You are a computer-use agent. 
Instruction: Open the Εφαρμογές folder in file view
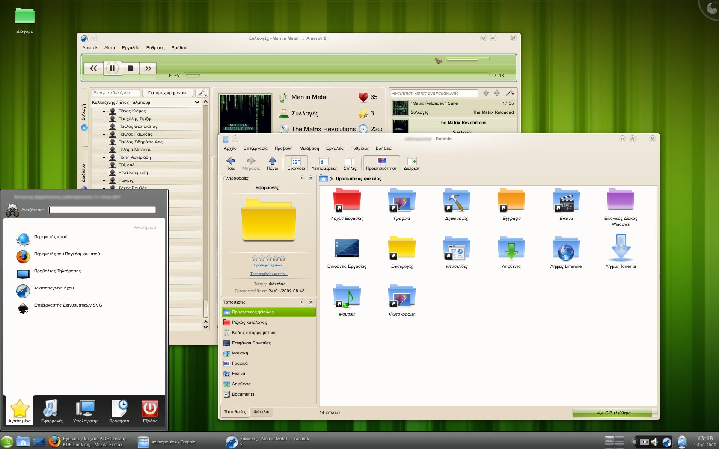[x=402, y=252]
